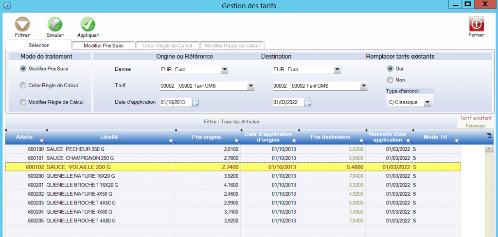The image size is (498, 237).
Task: Click the search icon in Libellé column header
Action: coord(171,141)
